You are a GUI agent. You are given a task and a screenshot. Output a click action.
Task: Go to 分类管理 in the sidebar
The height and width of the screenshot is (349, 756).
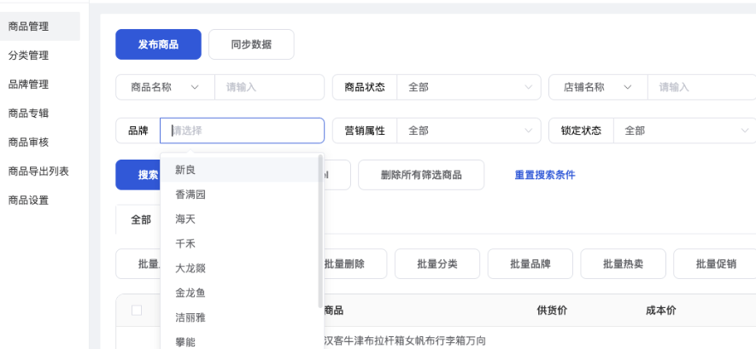(28, 55)
